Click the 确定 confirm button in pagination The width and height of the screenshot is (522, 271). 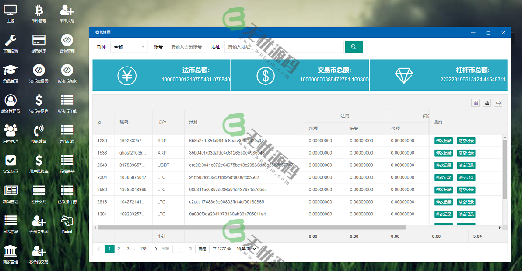point(202,248)
